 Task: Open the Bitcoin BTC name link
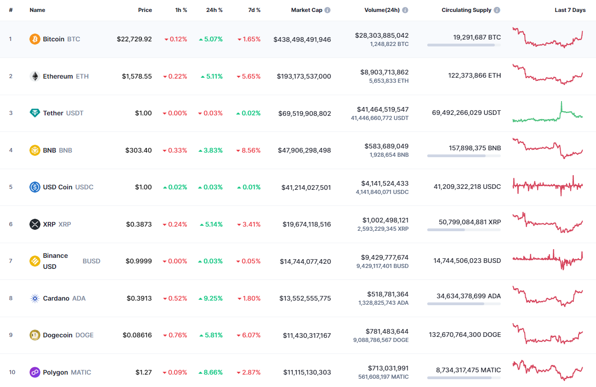(54, 39)
